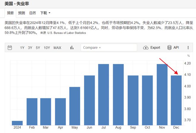The width and height of the screenshot is (196, 133).
Task: Click the Aug bar in chart
Action: 118,95
